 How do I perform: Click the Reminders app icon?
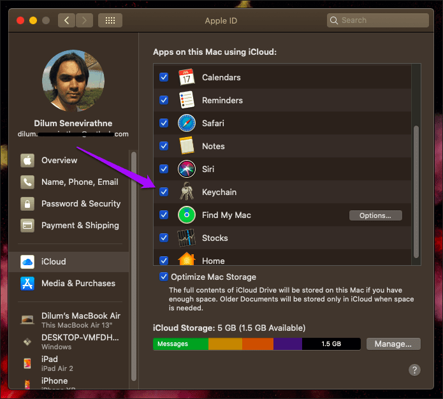tap(187, 100)
